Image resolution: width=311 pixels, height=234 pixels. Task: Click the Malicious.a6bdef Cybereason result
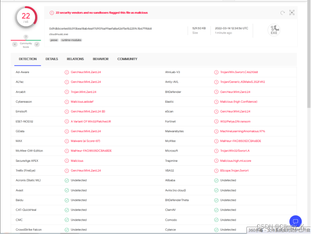82,102
